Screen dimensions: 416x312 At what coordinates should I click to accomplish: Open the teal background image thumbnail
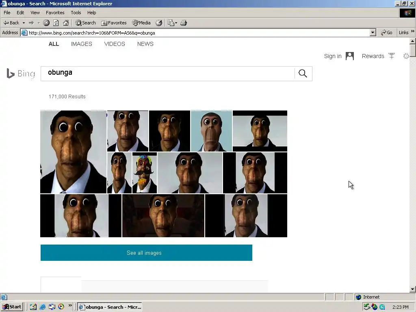[211, 131]
